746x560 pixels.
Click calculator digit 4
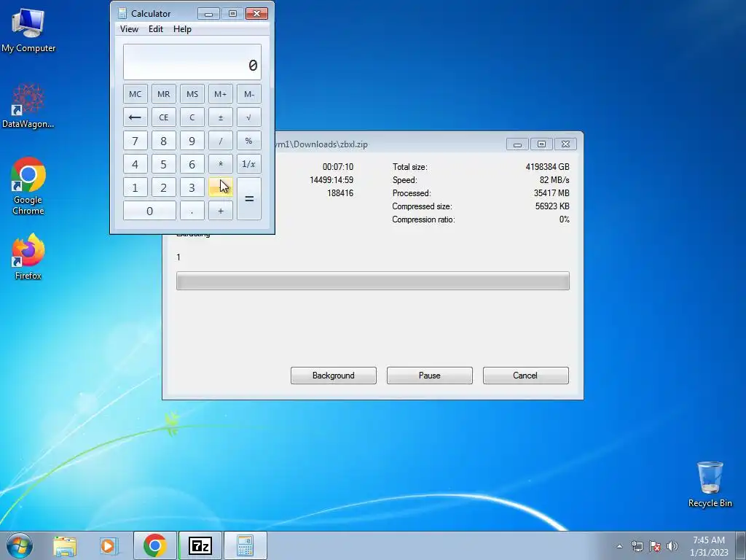(135, 164)
